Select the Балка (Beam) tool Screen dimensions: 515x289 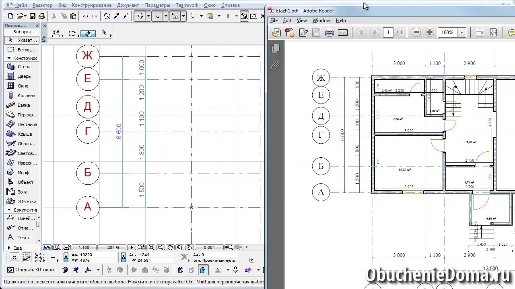pyautogui.click(x=22, y=105)
